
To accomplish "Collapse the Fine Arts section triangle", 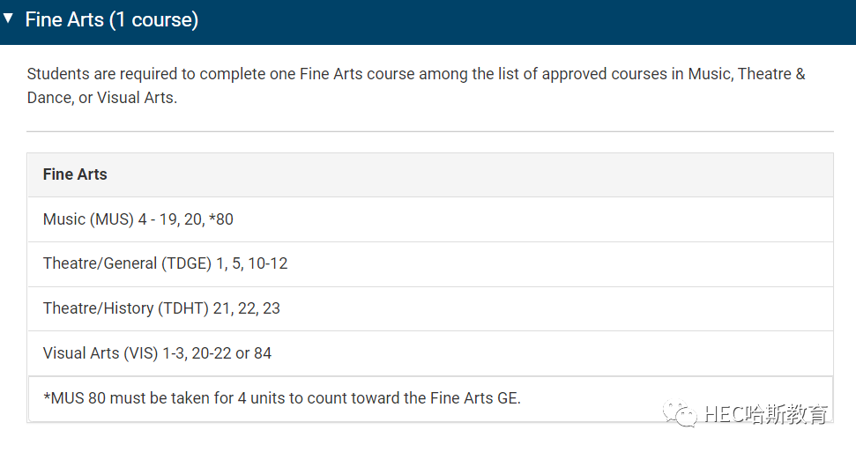I will click(x=8, y=18).
